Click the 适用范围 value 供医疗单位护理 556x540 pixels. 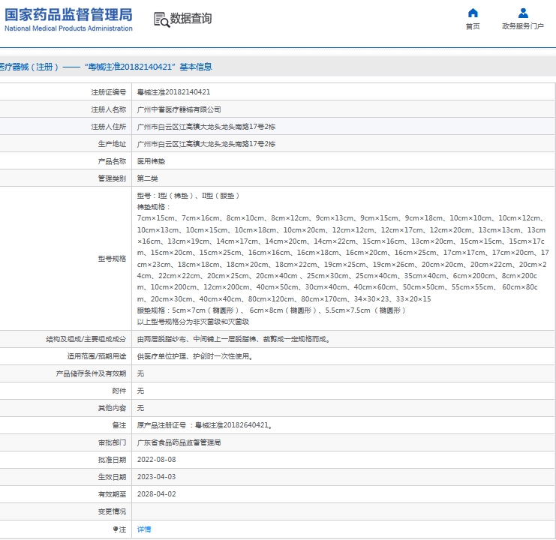(x=195, y=356)
